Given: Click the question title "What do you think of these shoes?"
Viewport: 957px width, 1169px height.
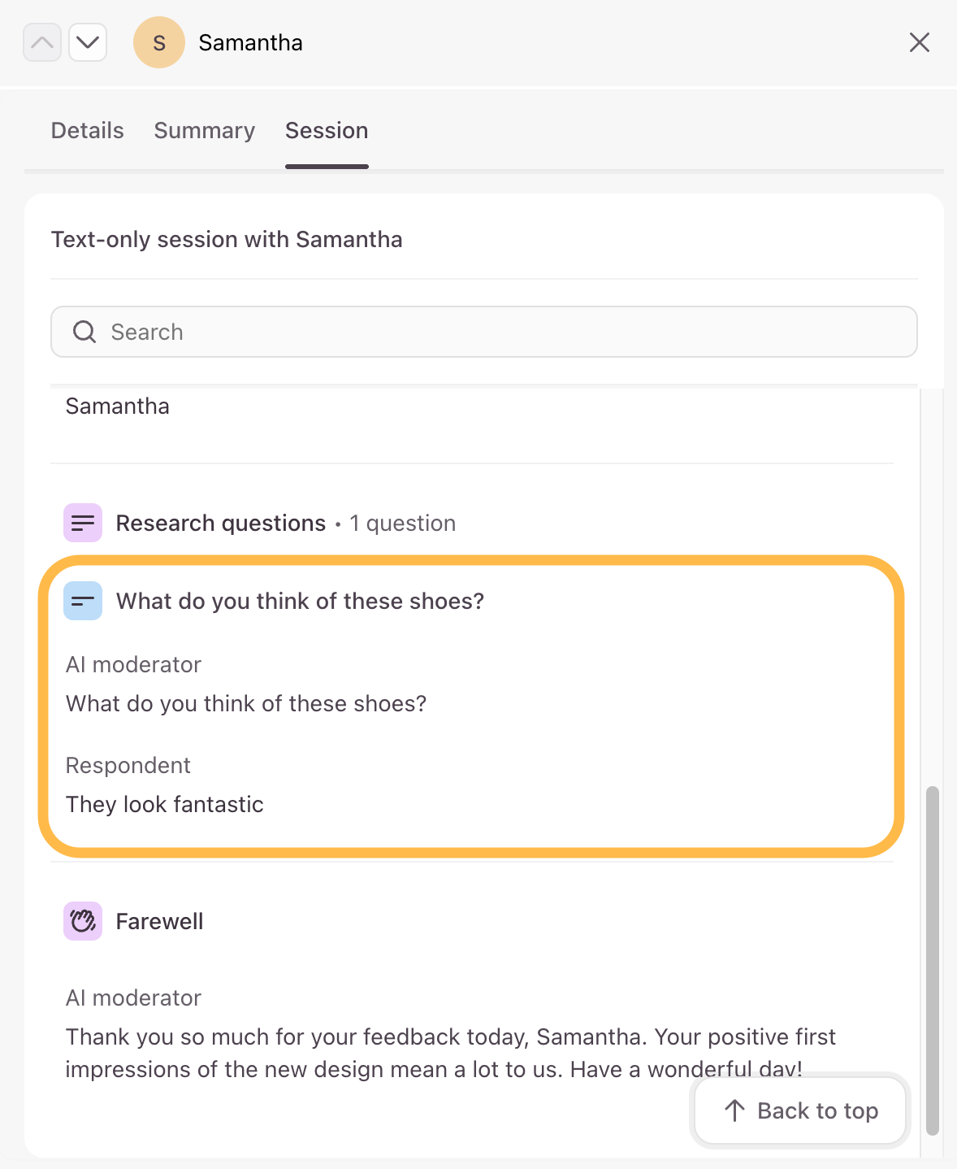Looking at the screenshot, I should [301, 601].
